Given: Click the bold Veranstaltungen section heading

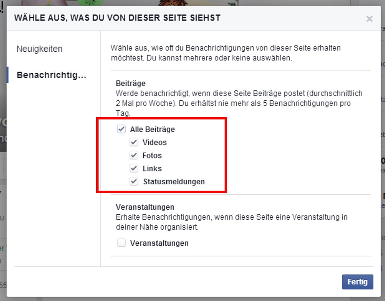Looking at the screenshot, I should [x=145, y=207].
